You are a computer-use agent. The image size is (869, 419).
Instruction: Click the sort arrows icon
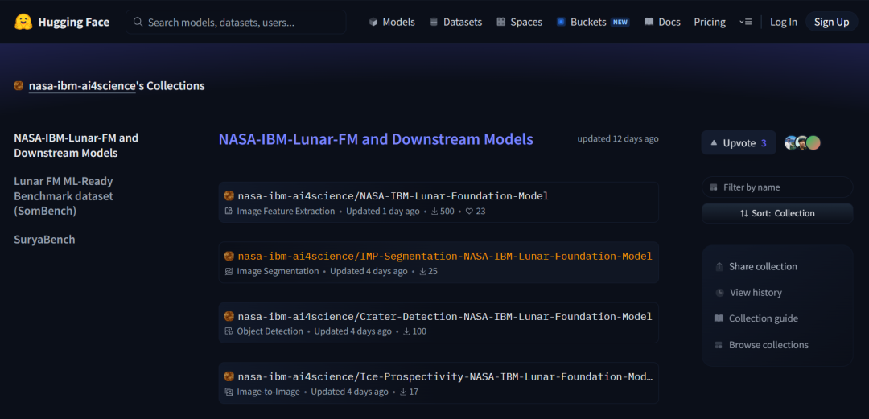pyautogui.click(x=743, y=213)
